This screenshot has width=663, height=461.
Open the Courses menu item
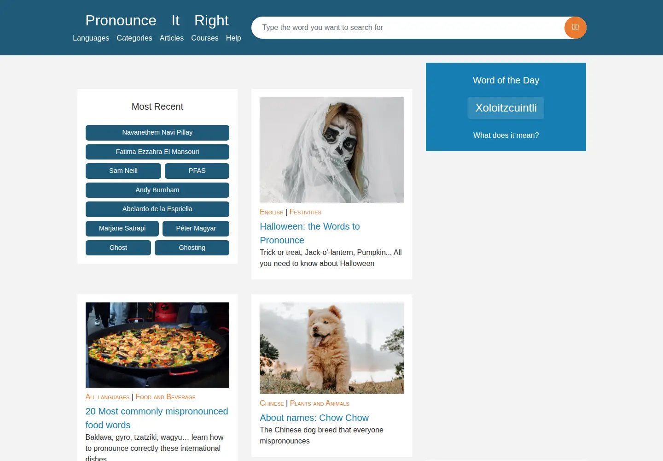coord(205,38)
